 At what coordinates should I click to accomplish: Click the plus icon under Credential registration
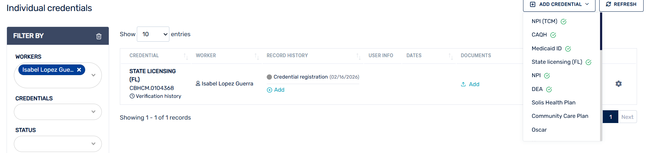pos(269,90)
